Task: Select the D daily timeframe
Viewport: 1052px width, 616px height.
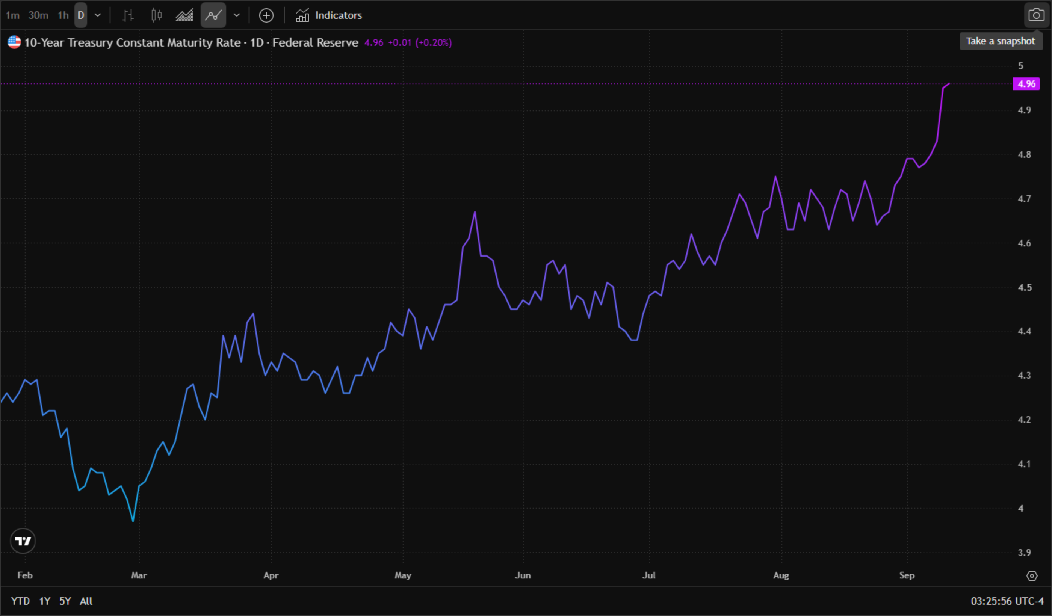Action: (x=81, y=15)
